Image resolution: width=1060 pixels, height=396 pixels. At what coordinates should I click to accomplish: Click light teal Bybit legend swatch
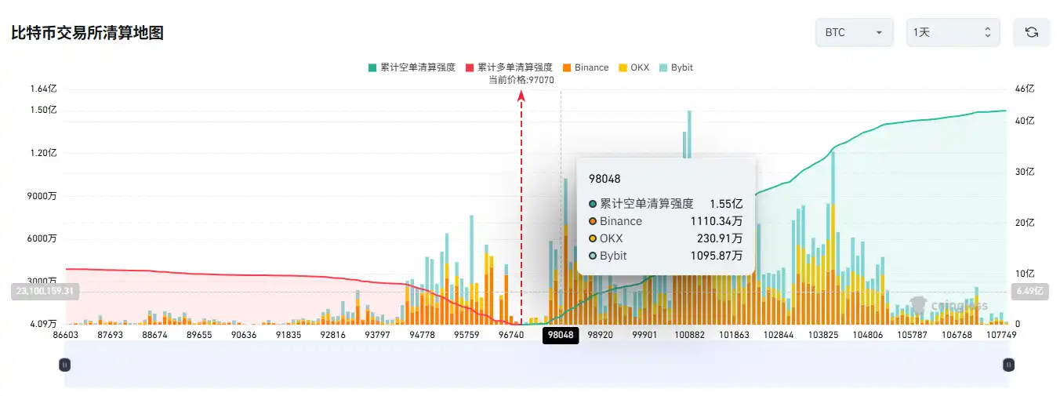[x=663, y=67]
